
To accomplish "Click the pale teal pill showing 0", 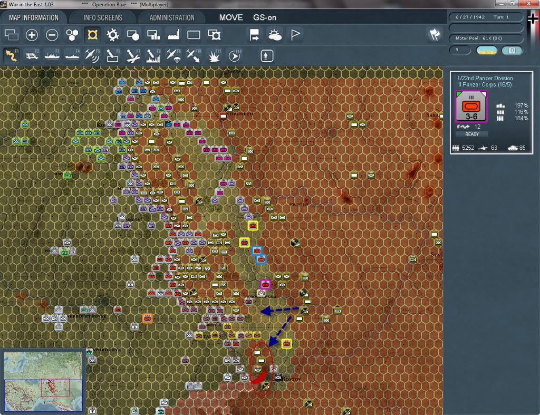I will pyautogui.click(x=512, y=50).
